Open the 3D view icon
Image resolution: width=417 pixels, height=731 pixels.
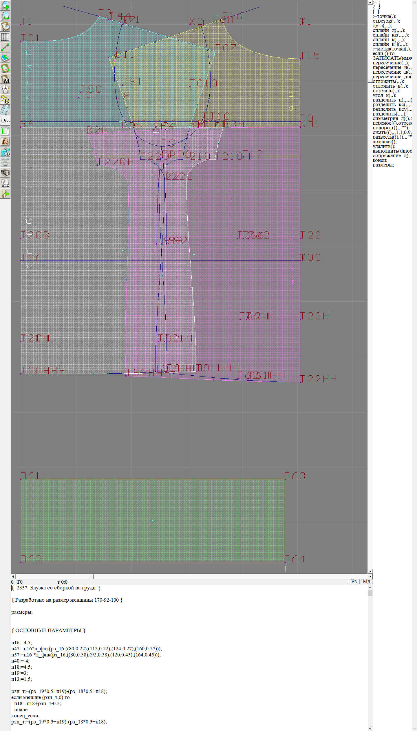click(5, 152)
